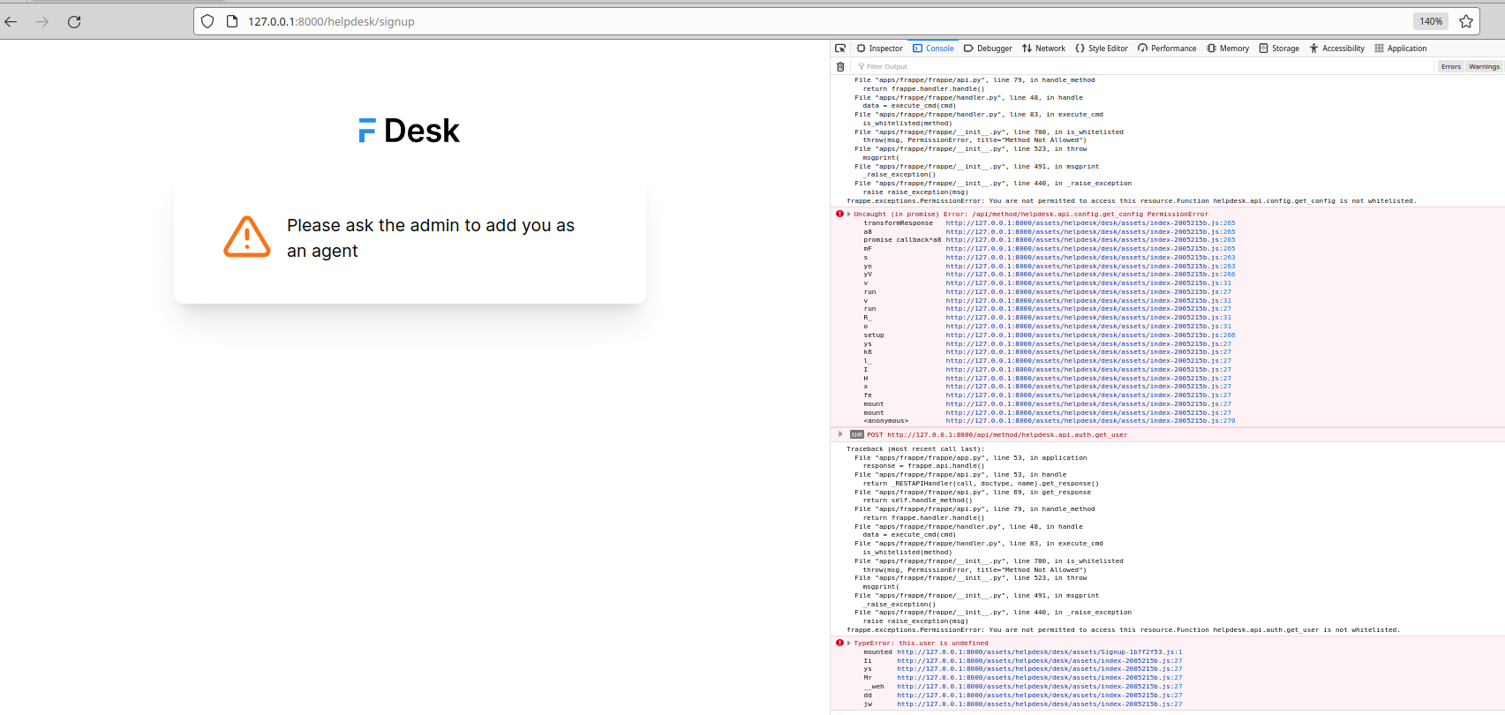Open the mounted Signup-1b7f2f53.js link
This screenshot has width=1505, height=715.
[1040, 652]
